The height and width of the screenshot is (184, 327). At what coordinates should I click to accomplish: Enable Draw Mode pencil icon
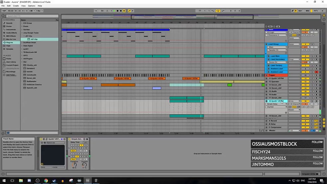point(293,11)
